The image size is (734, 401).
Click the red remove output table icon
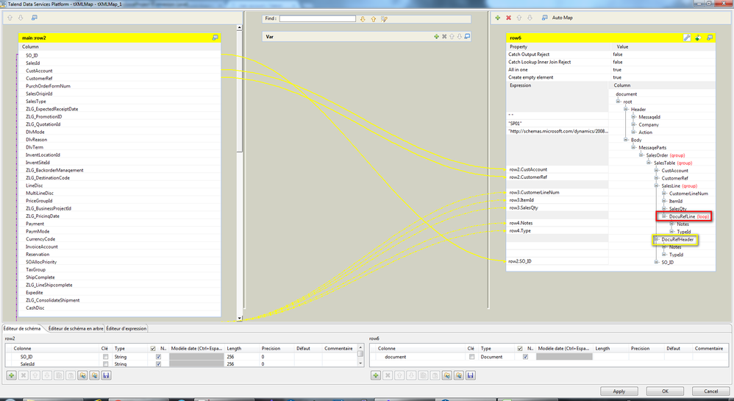(x=508, y=17)
